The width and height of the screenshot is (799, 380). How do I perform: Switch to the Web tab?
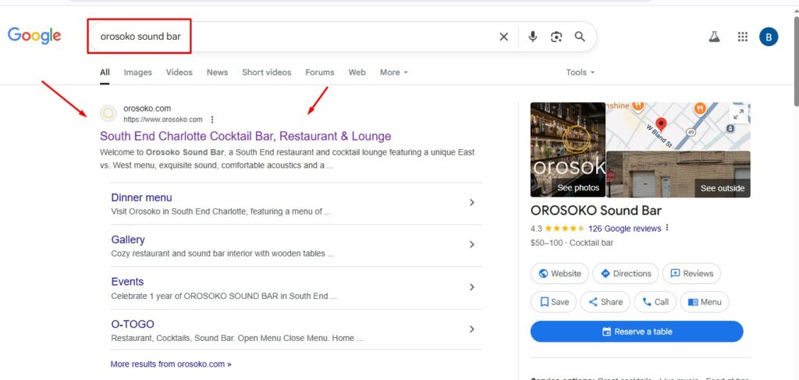(x=357, y=73)
